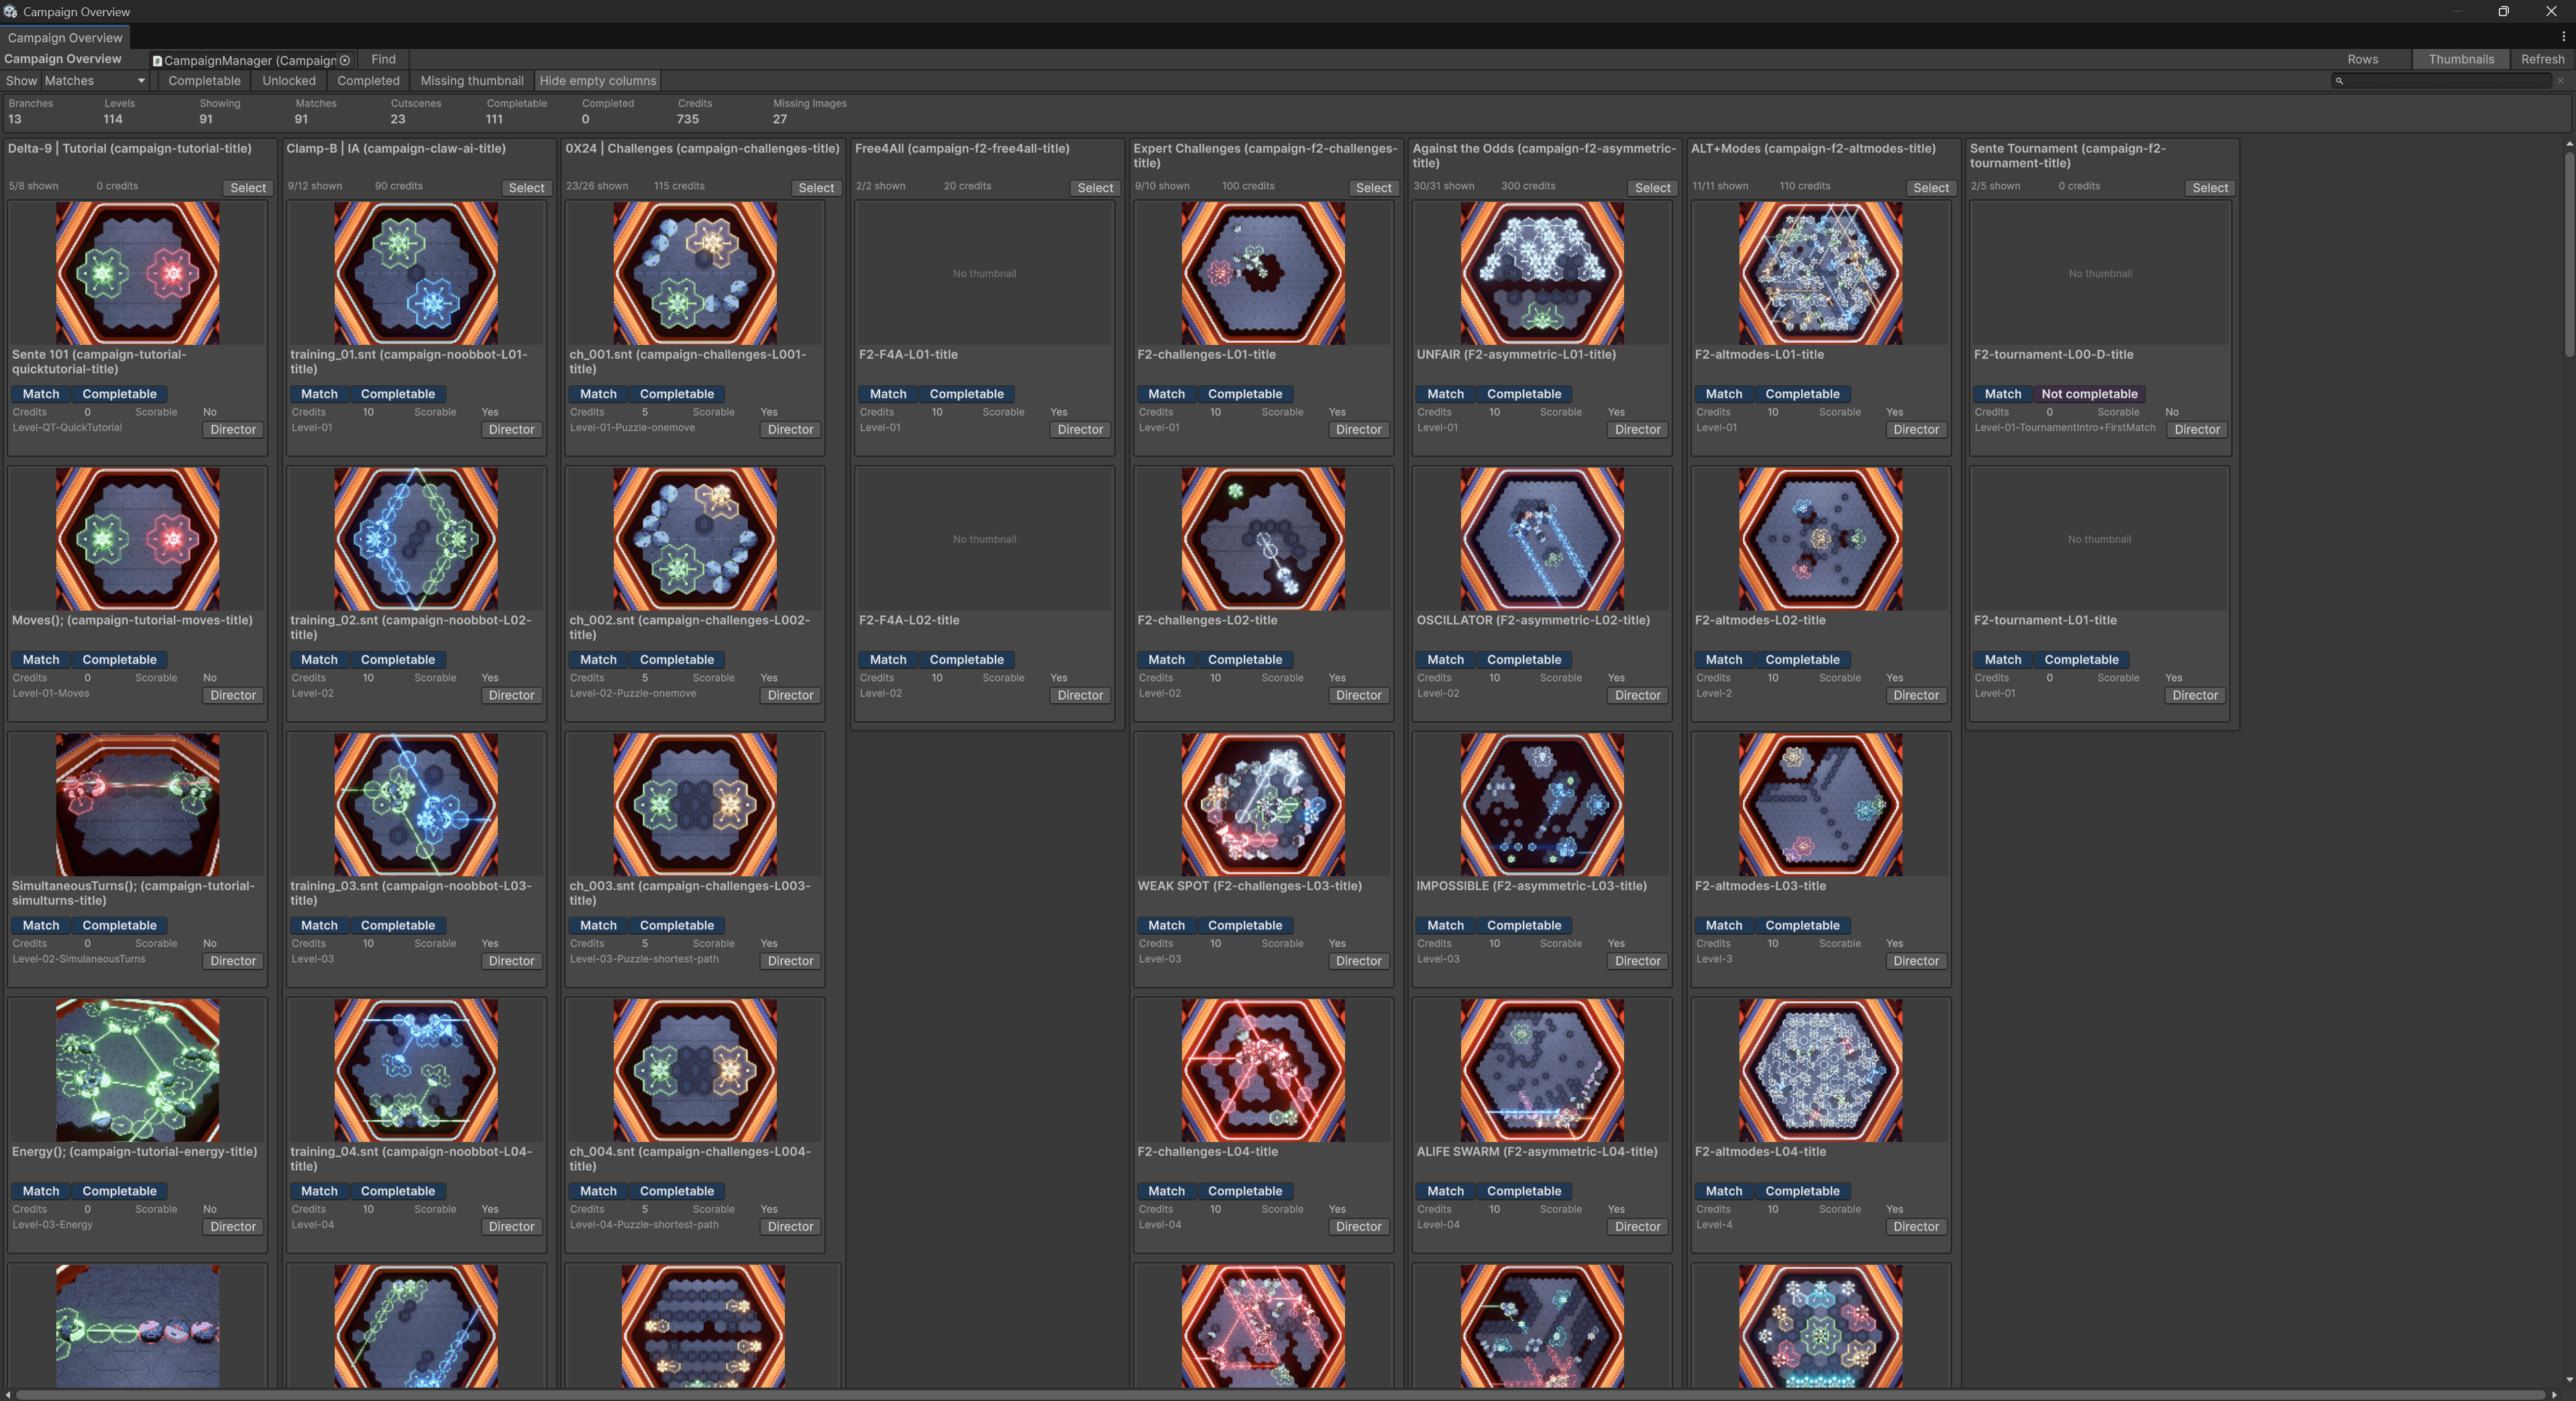Open Director for Sente 101 level
Image resolution: width=2576 pixels, height=1401 pixels.
pyautogui.click(x=233, y=430)
